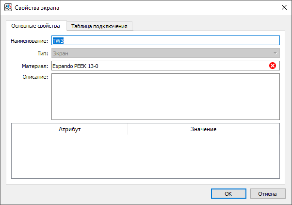Click the app icon in the title bar

click(x=8, y=7)
